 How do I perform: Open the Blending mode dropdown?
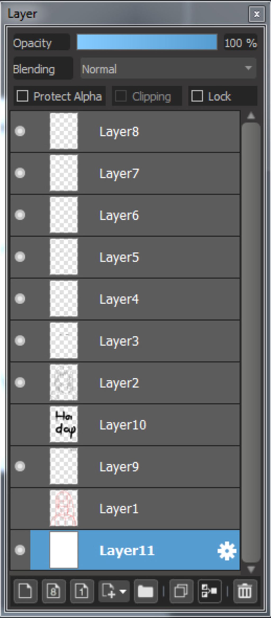(168, 69)
